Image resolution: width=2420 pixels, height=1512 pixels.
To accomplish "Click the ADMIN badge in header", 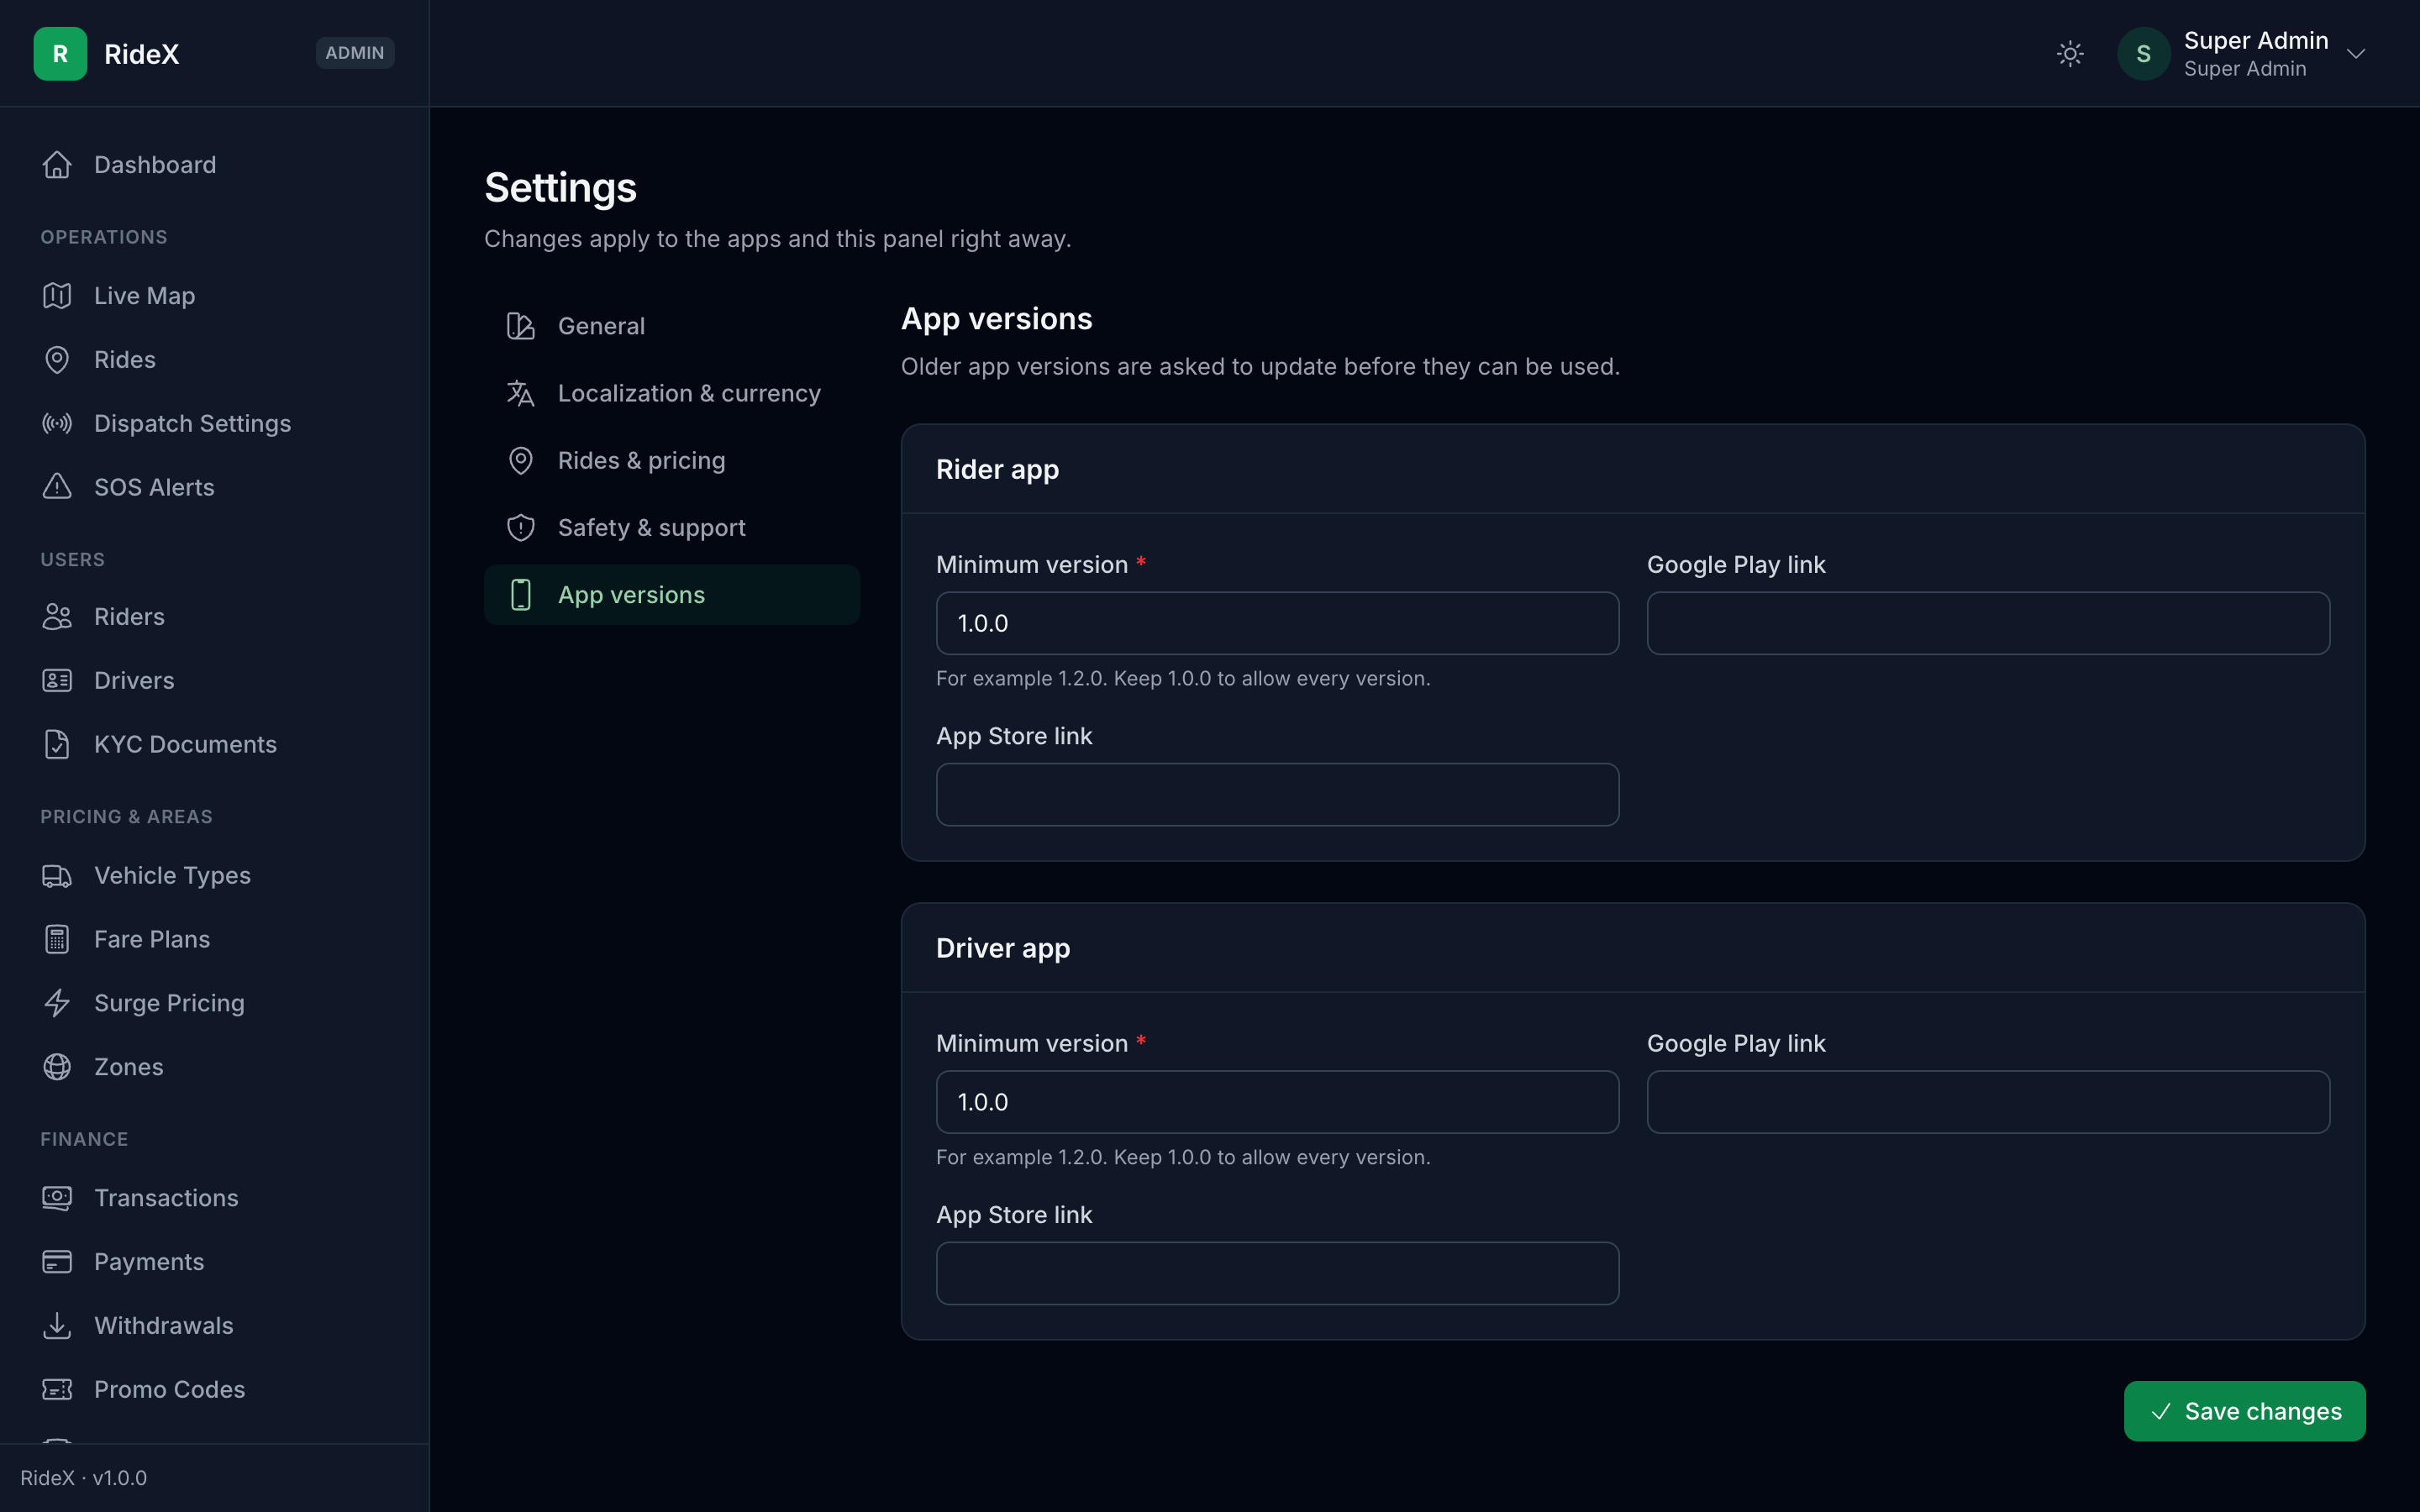I will [x=355, y=53].
